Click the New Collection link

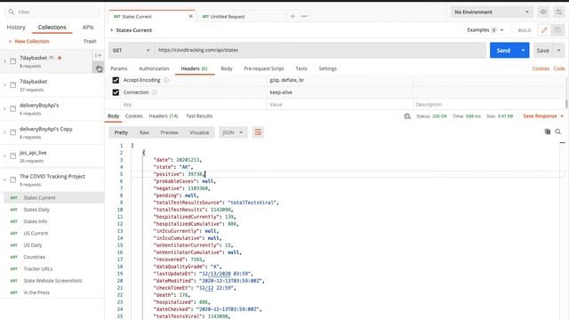[x=28, y=42]
